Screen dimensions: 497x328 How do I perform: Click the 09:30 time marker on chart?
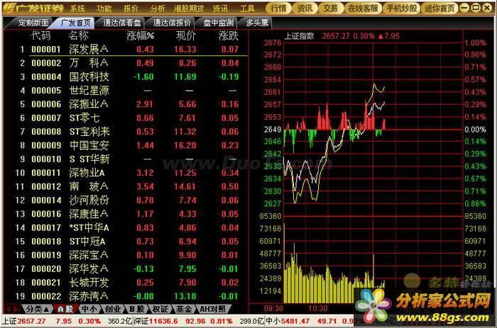(273, 308)
